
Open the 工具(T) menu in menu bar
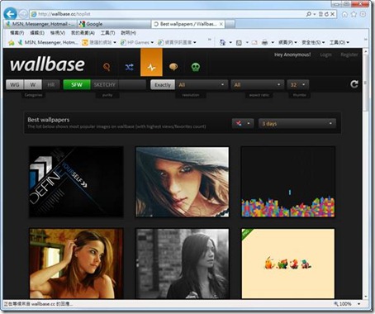coord(107,33)
